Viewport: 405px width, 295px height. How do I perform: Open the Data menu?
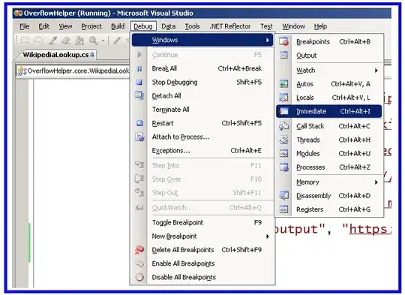[x=169, y=26]
